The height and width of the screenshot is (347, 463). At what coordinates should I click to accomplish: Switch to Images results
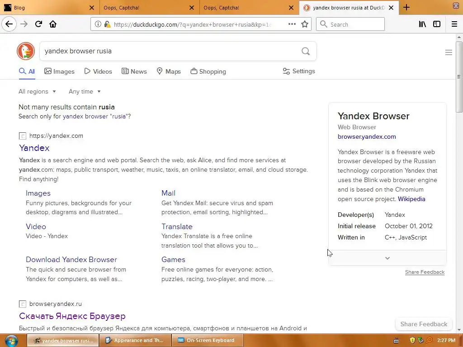[x=59, y=71]
